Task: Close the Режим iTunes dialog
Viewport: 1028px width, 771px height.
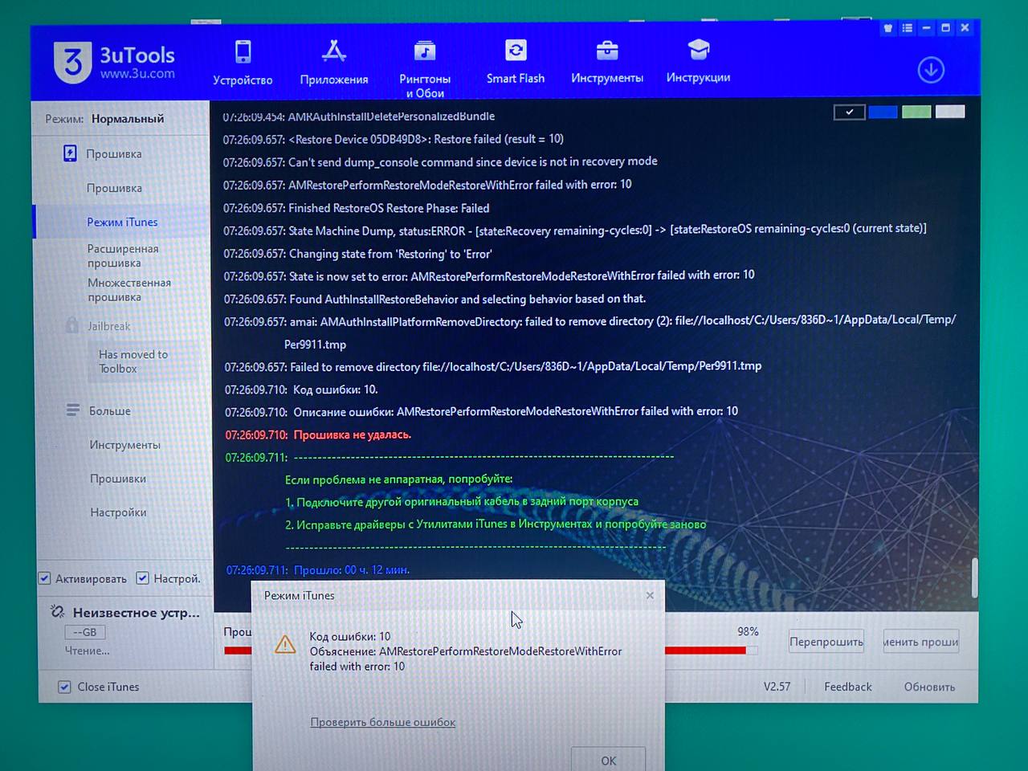Action: [x=650, y=595]
